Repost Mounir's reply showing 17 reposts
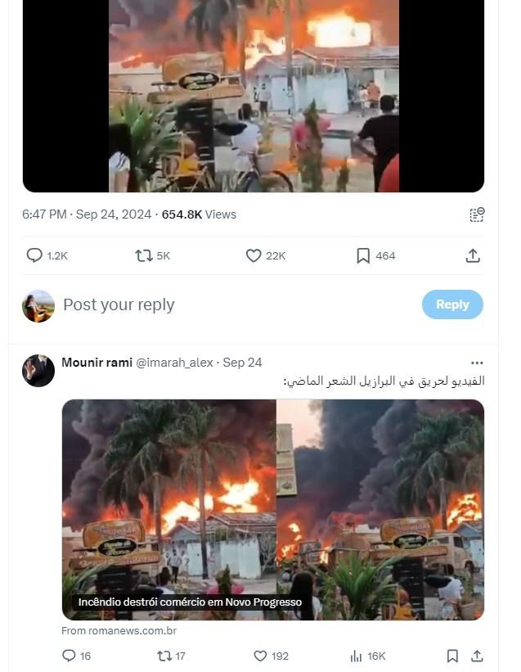The image size is (521, 672). tap(171, 656)
